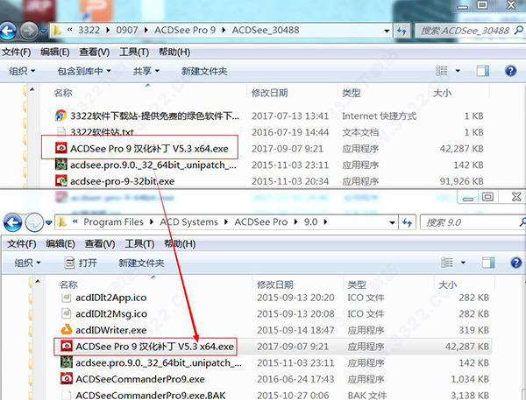Click ACDSee Pro 9 breadcrumb segment
Image resolution: width=526 pixels, height=400 pixels.
coord(185,30)
